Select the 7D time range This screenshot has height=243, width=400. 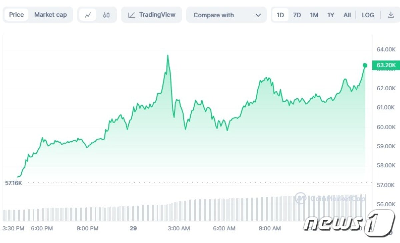[x=297, y=15]
